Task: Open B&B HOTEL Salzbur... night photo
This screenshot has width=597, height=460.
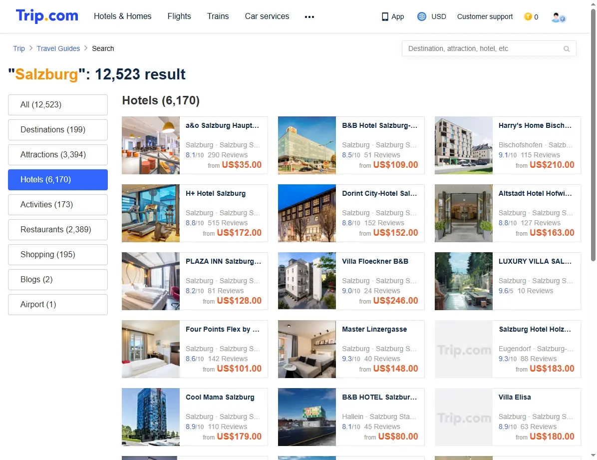Action: [x=307, y=417]
